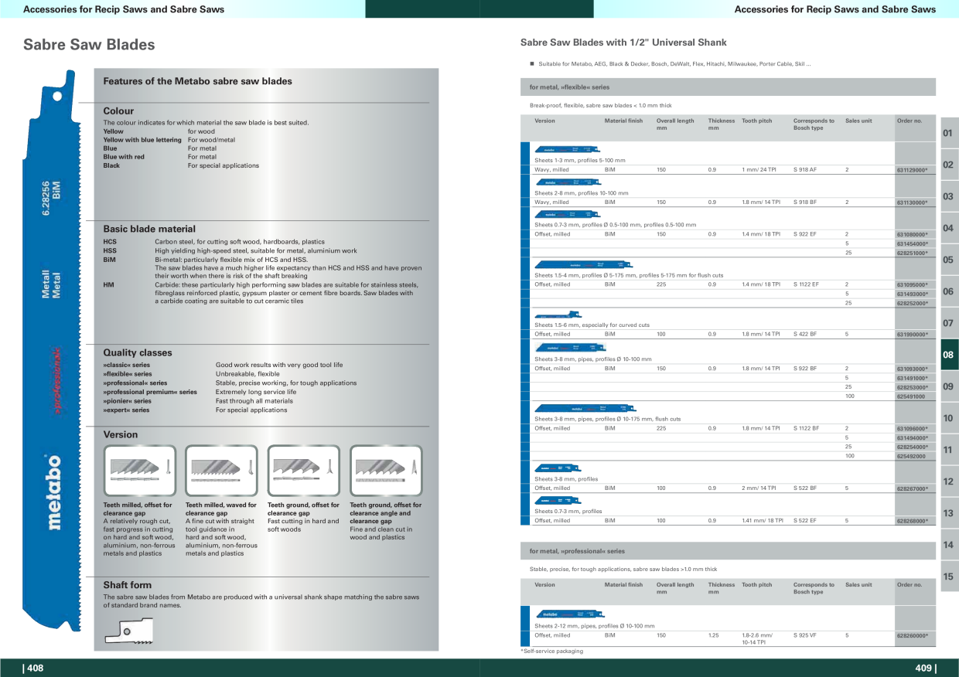Open section tab 10

949,418
